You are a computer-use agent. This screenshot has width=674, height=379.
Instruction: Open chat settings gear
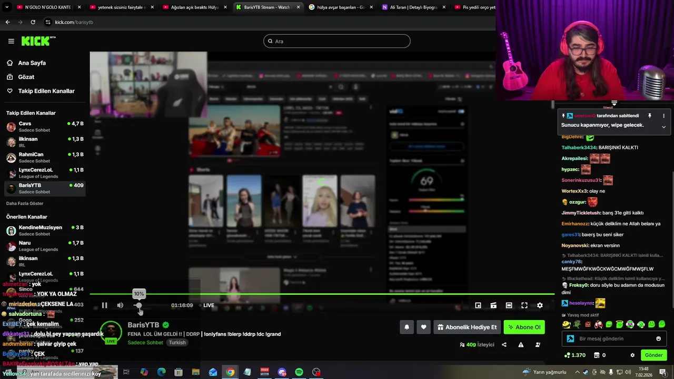pos(632,355)
